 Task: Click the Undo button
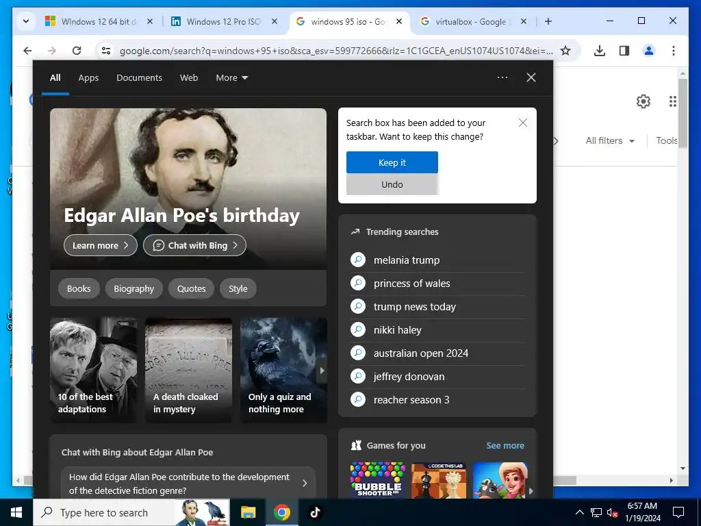tap(392, 184)
